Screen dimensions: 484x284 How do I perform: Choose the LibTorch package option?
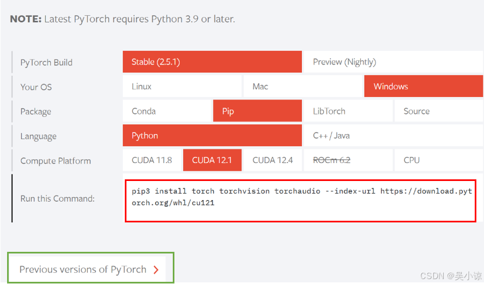[x=348, y=111]
